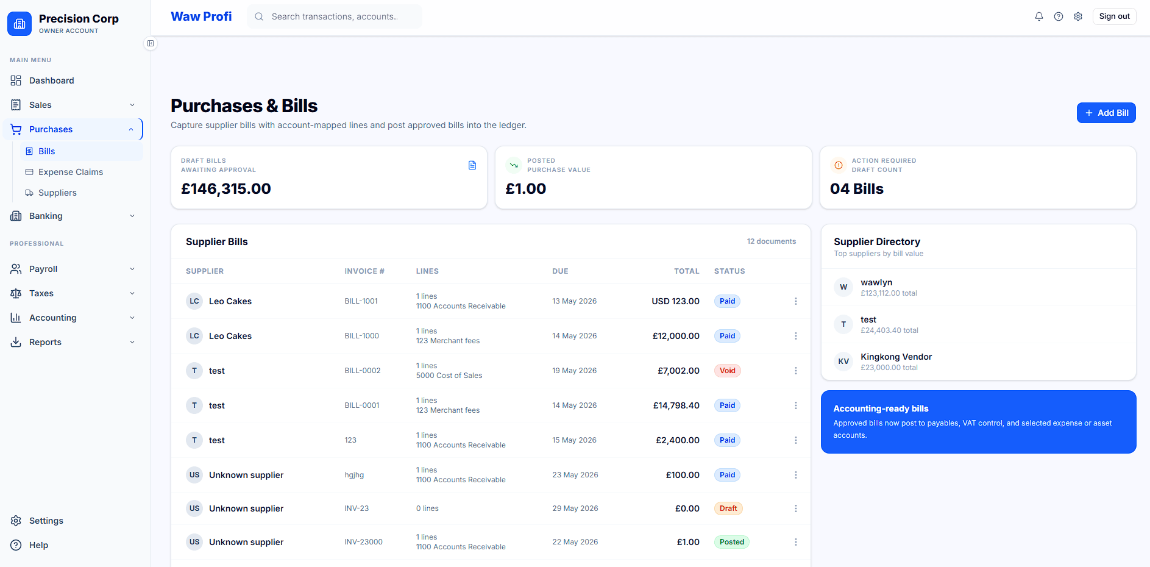Select Bills in Purchases submenu
Image resolution: width=1150 pixels, height=567 pixels.
pyautogui.click(x=82, y=151)
